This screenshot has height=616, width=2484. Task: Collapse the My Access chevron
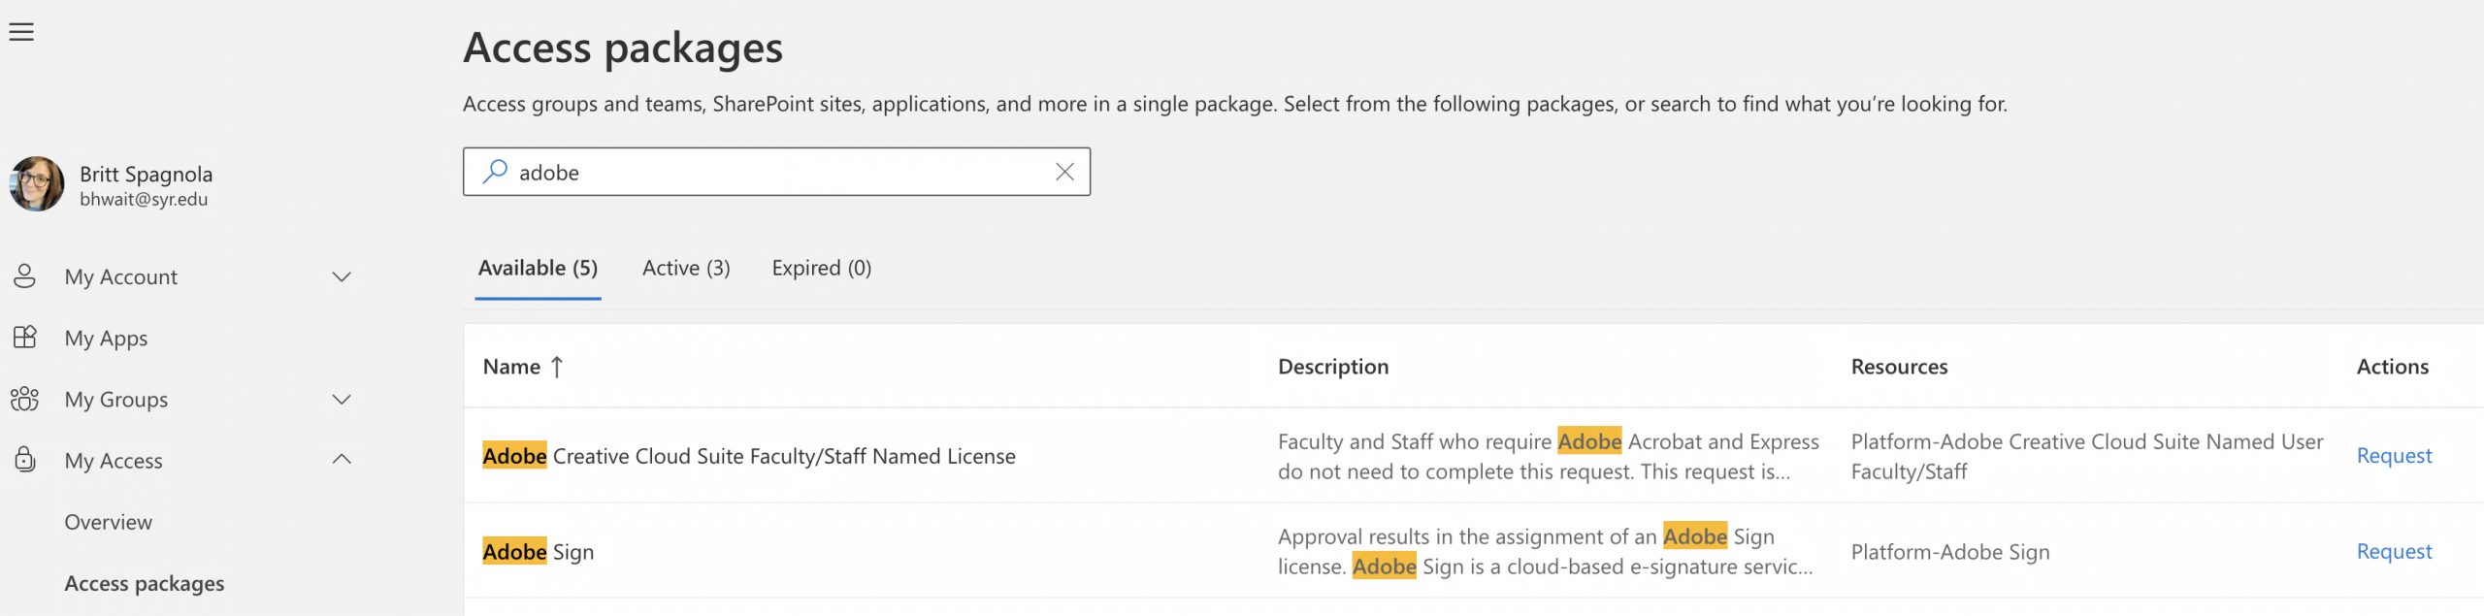(342, 459)
